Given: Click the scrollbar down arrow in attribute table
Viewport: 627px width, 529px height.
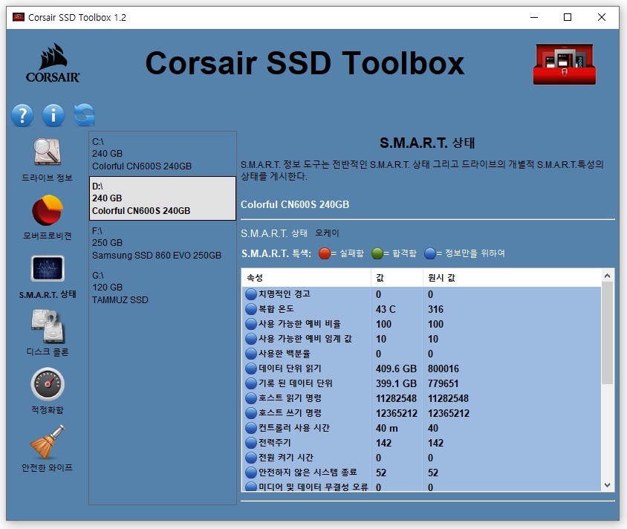Looking at the screenshot, I should [607, 485].
